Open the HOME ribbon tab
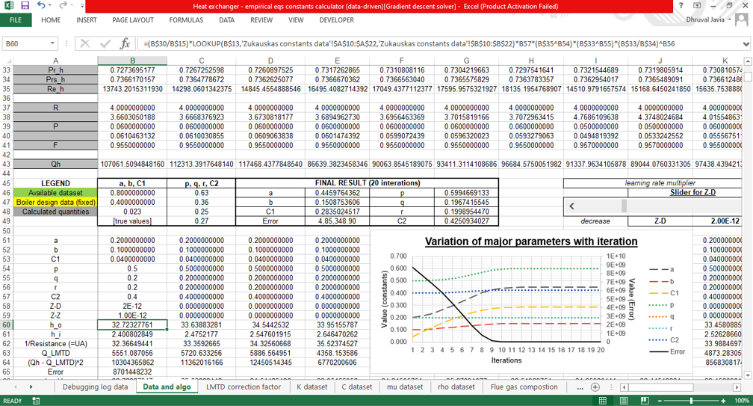Image resolution: width=753 pixels, height=406 pixels. [51, 19]
